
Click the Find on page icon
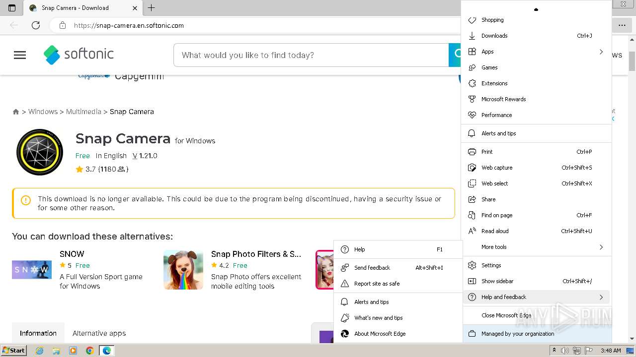click(472, 215)
